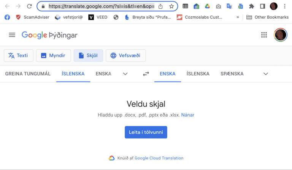The image size is (292, 170).
Task: Open the Google main menu hamburger icon
Action: [x=12, y=35]
